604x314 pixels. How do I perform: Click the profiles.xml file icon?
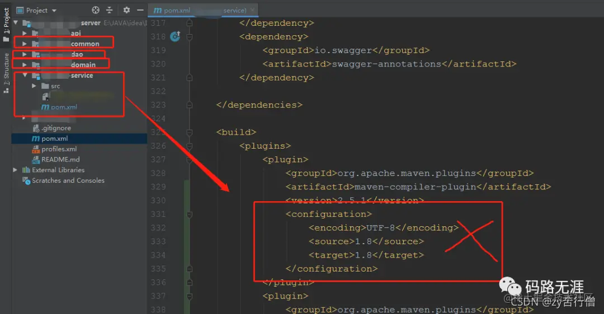36,149
